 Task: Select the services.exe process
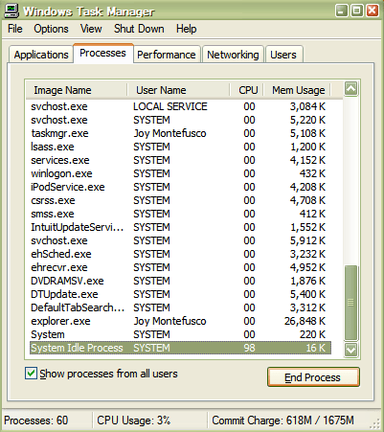[x=180, y=160]
